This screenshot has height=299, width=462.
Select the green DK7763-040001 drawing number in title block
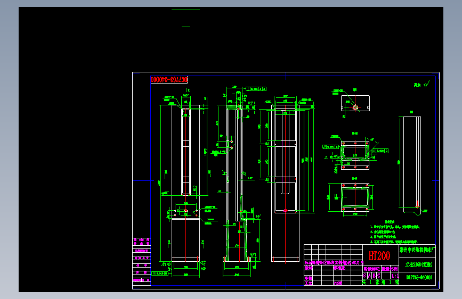tap(419, 277)
